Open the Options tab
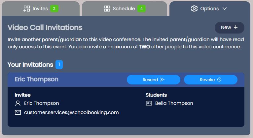This screenshot has width=253, height=138. 210,9
